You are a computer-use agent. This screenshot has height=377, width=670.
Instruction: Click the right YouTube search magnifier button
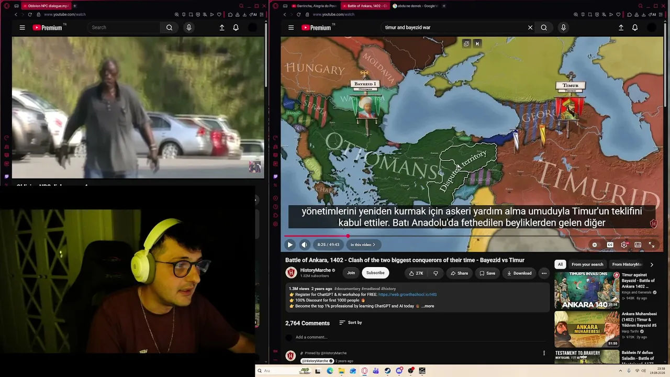544,28
